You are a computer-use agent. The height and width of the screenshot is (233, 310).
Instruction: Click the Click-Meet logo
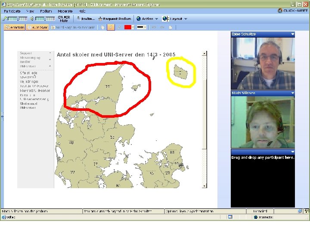coord(293,10)
